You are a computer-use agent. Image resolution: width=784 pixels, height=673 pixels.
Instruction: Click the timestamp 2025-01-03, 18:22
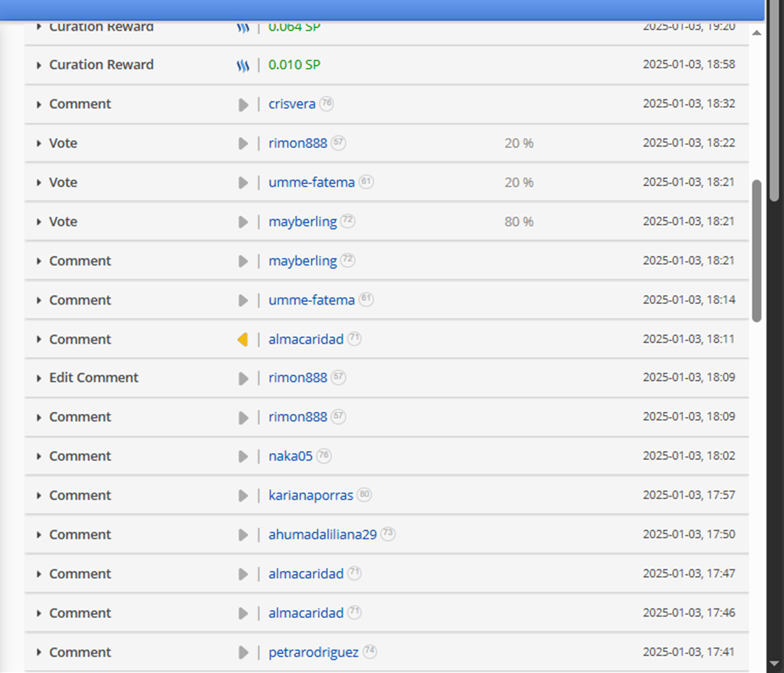coord(689,142)
